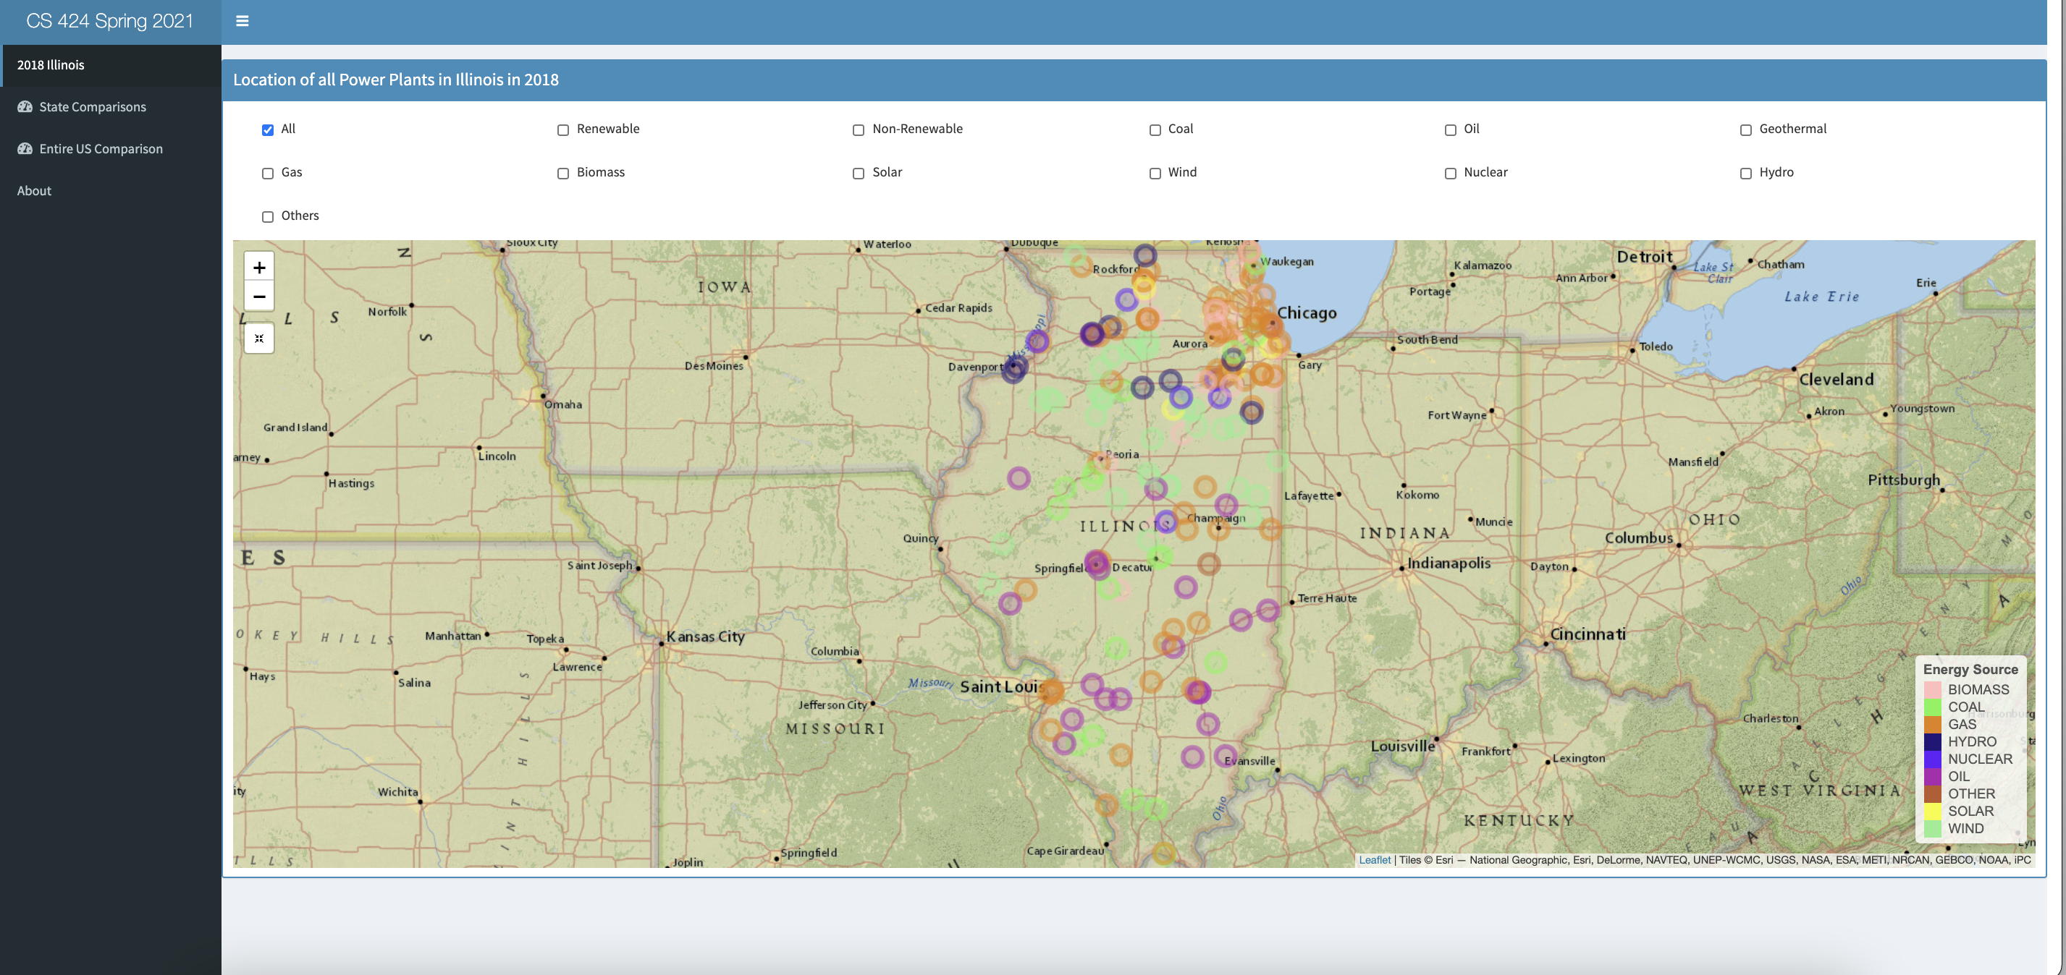This screenshot has width=2066, height=975.
Task: Open the Entire US Comparison sidebar item
Action: 111,148
